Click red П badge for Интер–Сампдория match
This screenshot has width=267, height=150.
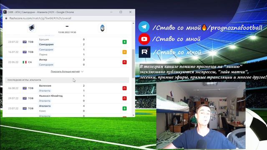(x=124, y=62)
